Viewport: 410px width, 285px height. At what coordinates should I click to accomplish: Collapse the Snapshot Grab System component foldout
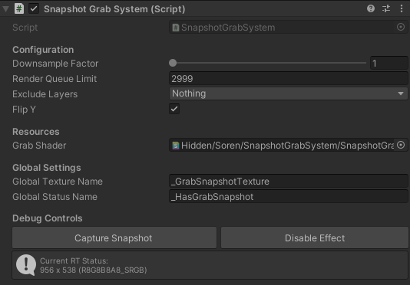coord(5,9)
